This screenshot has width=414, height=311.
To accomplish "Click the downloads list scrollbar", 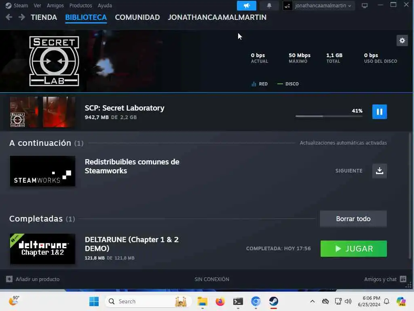I will [x=410, y=195].
